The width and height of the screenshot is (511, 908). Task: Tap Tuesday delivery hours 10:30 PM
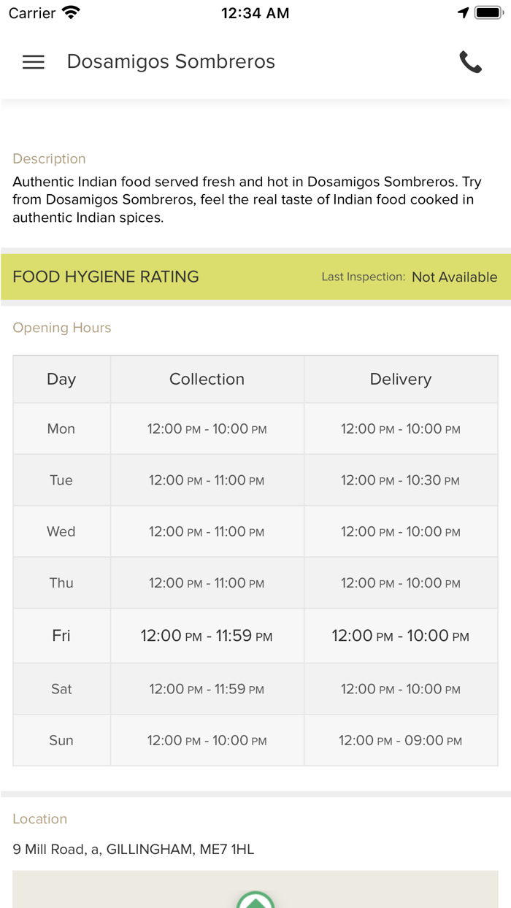(x=400, y=480)
